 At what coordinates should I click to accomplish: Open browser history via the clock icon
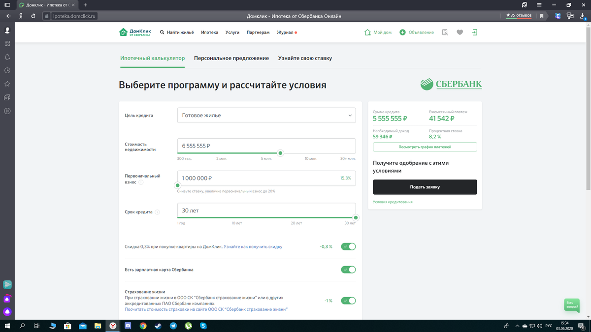tap(7, 70)
